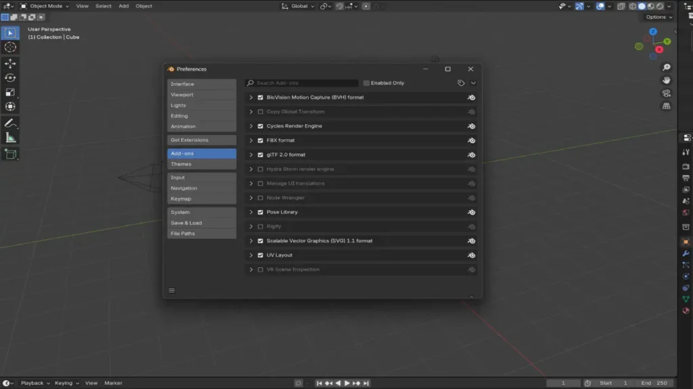Open the Material properties tab icon
693x389 pixels.
point(686,311)
